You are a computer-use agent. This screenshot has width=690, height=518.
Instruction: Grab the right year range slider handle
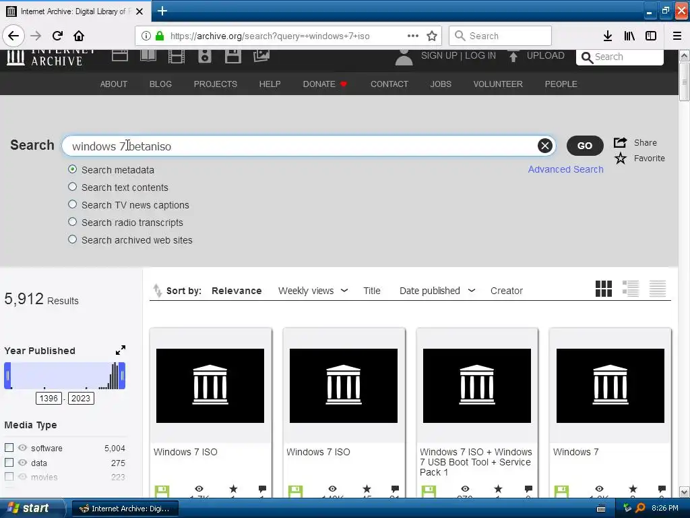point(122,376)
